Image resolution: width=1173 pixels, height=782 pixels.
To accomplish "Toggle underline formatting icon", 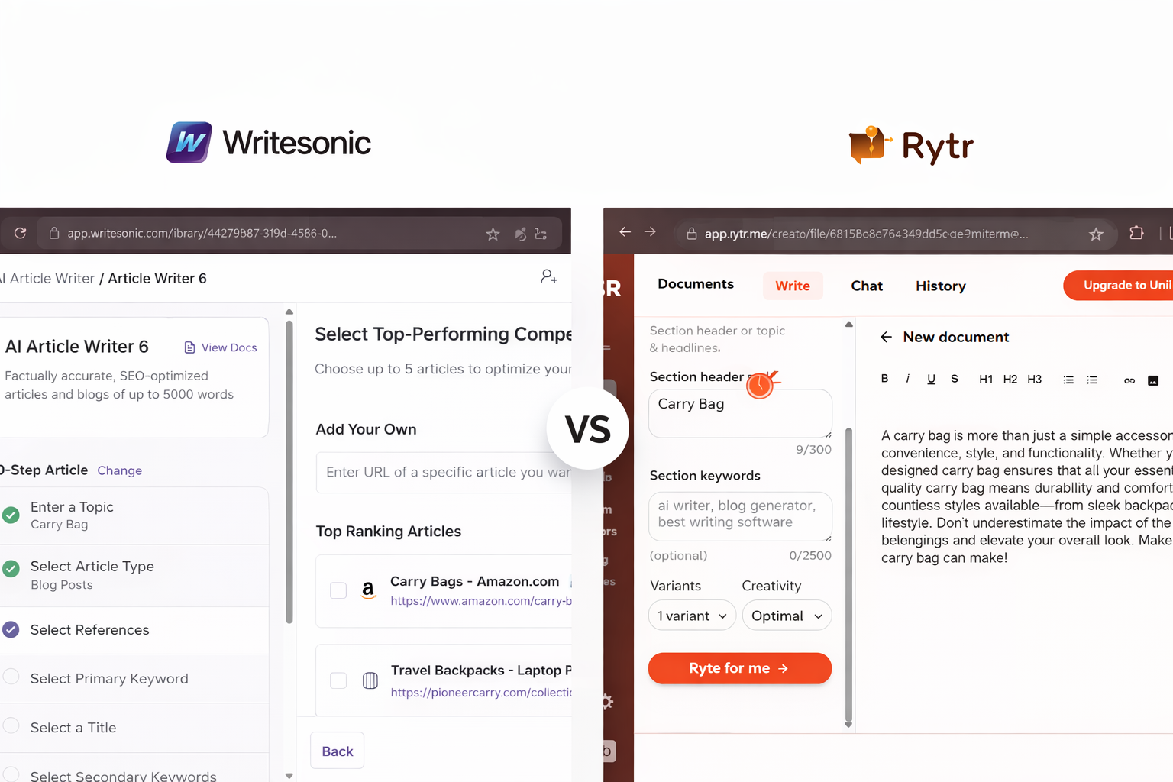I will coord(931,379).
